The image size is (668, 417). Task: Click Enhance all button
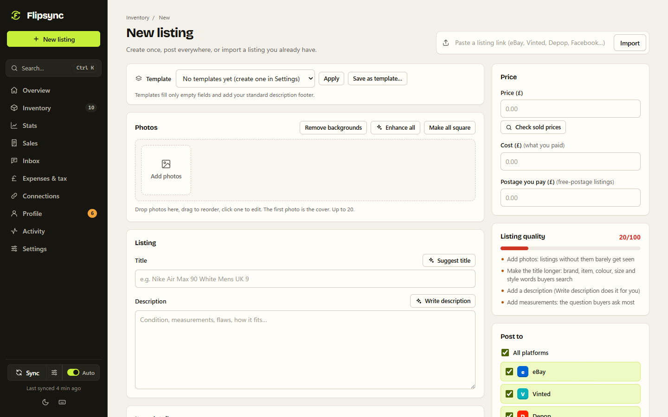click(x=396, y=127)
